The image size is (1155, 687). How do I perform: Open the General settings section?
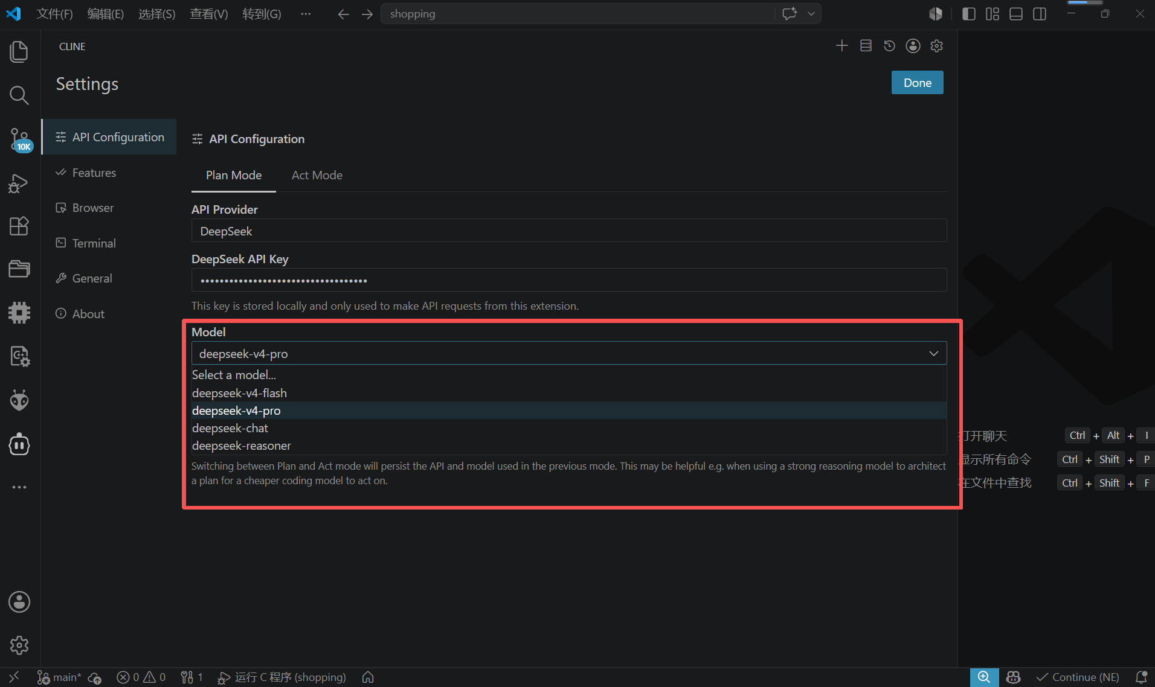(x=109, y=278)
